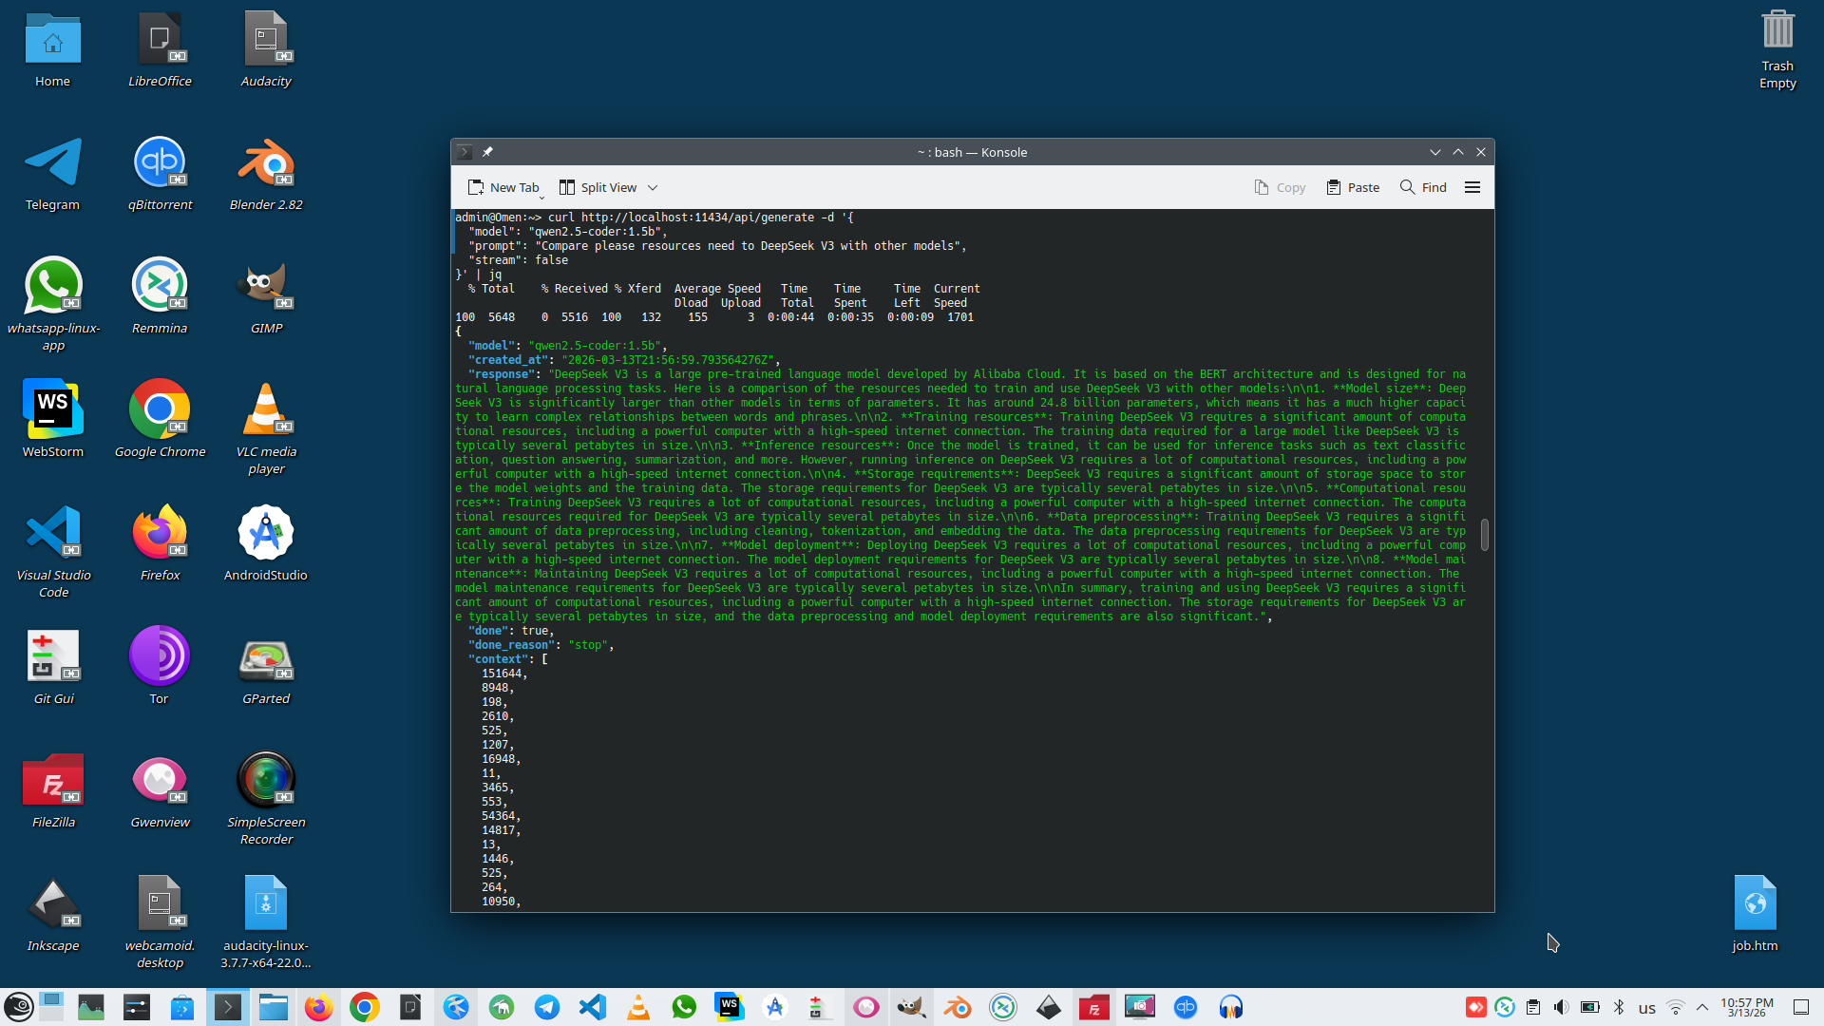Image resolution: width=1824 pixels, height=1026 pixels.
Task: Open Find in the Konsole toolbar
Action: 1423,187
